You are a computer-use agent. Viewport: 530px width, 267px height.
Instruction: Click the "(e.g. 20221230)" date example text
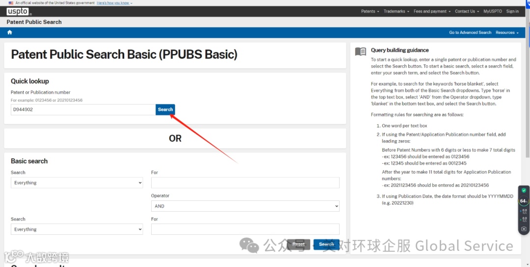click(398, 203)
